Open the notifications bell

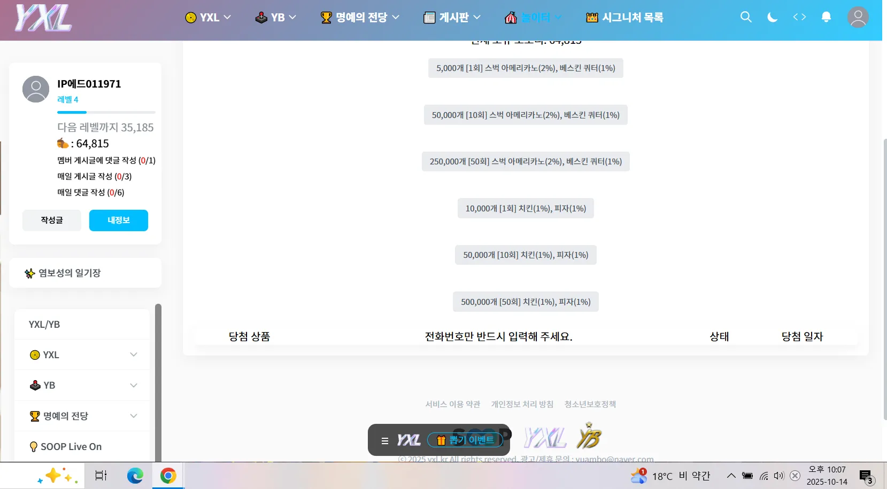coord(826,17)
